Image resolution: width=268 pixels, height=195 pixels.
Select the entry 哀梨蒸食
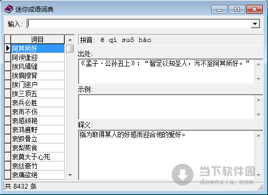[38, 148]
